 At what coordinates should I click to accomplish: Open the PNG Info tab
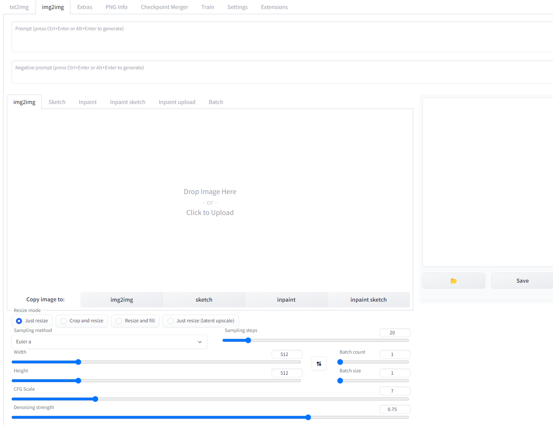pyautogui.click(x=116, y=7)
